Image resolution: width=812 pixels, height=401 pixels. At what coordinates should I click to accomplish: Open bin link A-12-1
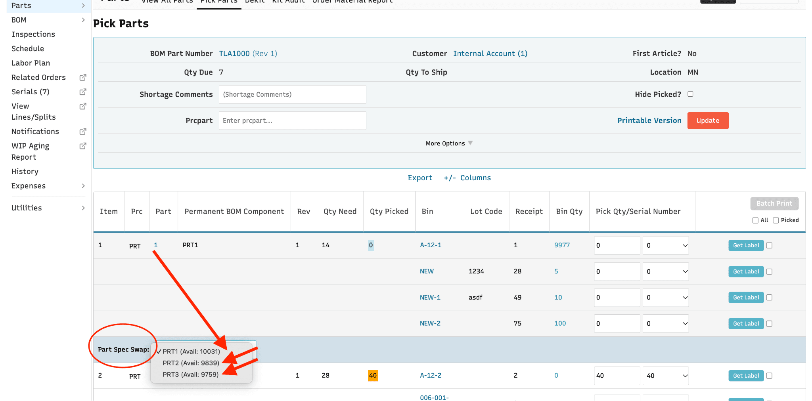click(431, 245)
